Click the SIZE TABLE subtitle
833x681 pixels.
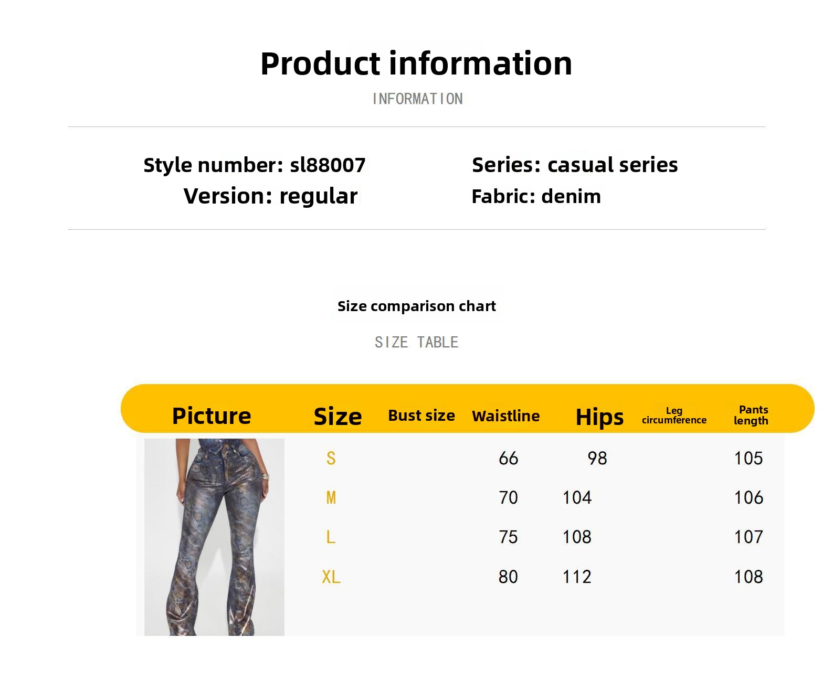[x=416, y=342]
